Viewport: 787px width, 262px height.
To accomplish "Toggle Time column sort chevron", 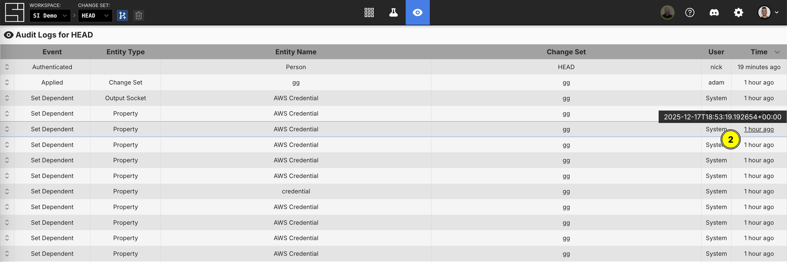I will point(778,52).
